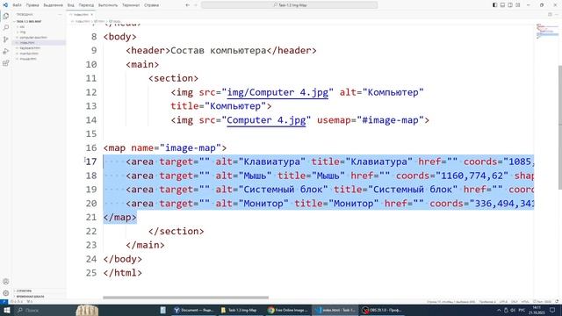562x316 pixels.
Task: Open the Файл menu
Action: coord(17,5)
